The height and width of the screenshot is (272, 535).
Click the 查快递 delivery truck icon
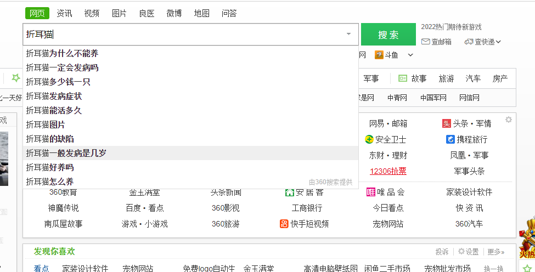(x=469, y=42)
